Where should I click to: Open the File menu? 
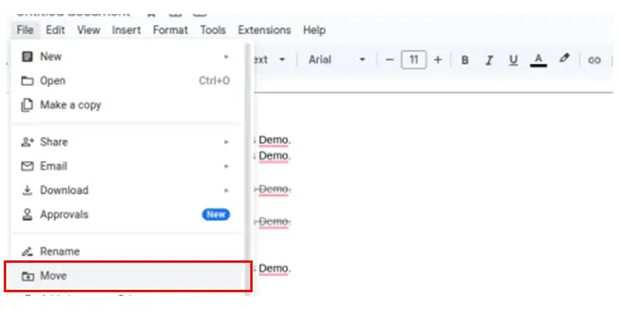[25, 30]
